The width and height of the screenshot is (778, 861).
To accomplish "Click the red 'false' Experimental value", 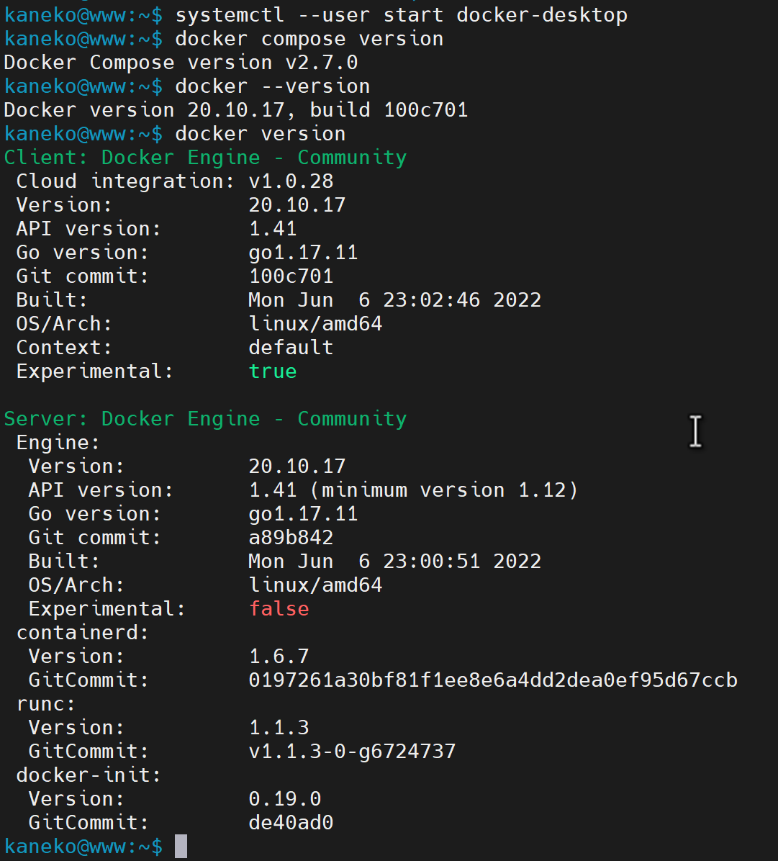I will (279, 608).
